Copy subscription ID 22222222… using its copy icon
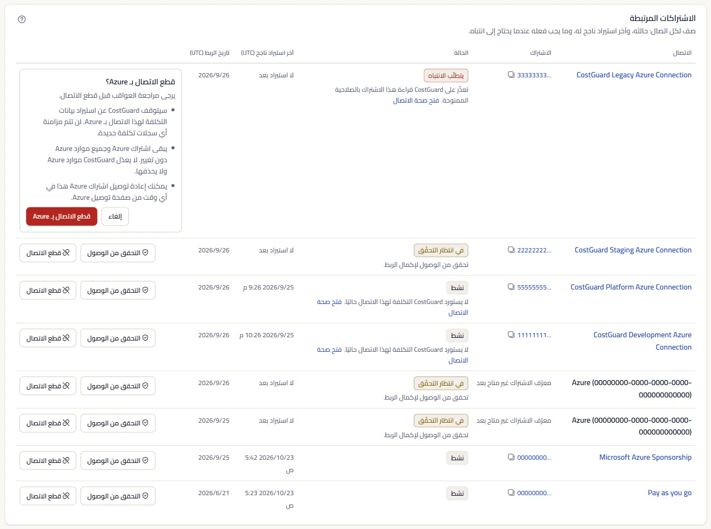This screenshot has height=529, width=711. [511, 250]
